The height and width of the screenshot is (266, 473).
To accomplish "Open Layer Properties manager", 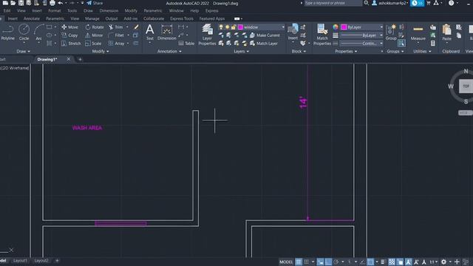I will point(207,35).
